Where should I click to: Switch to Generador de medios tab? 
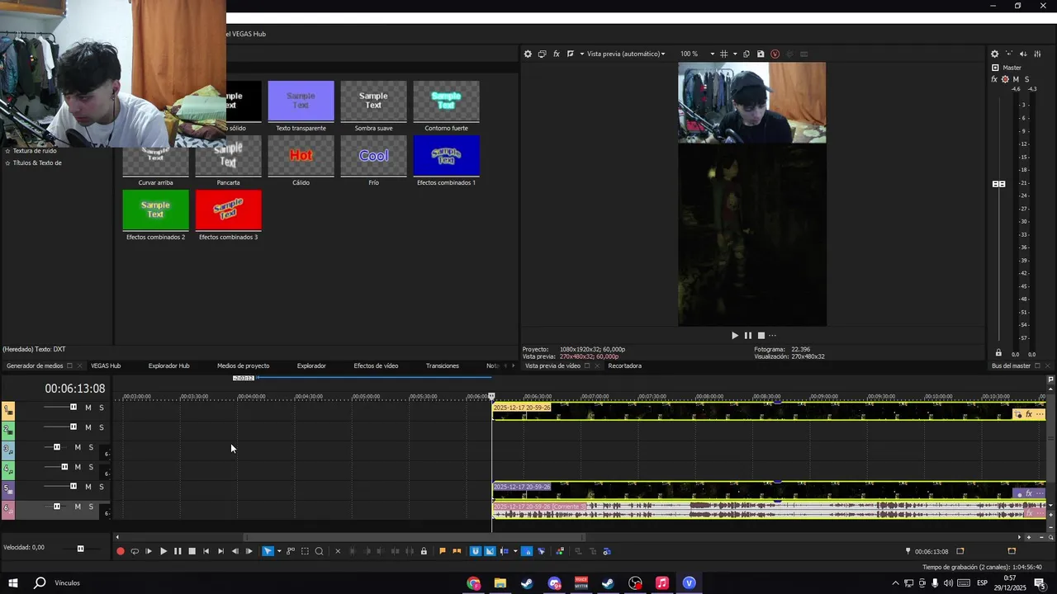pyautogui.click(x=35, y=365)
